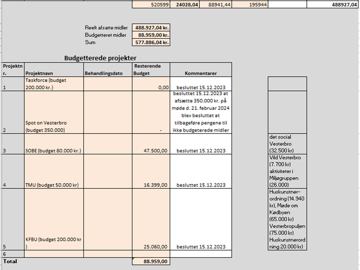Select 'Spot on Vesterbro (budget 350.000)' cell
Screen dimensions: 360x270
54,112
